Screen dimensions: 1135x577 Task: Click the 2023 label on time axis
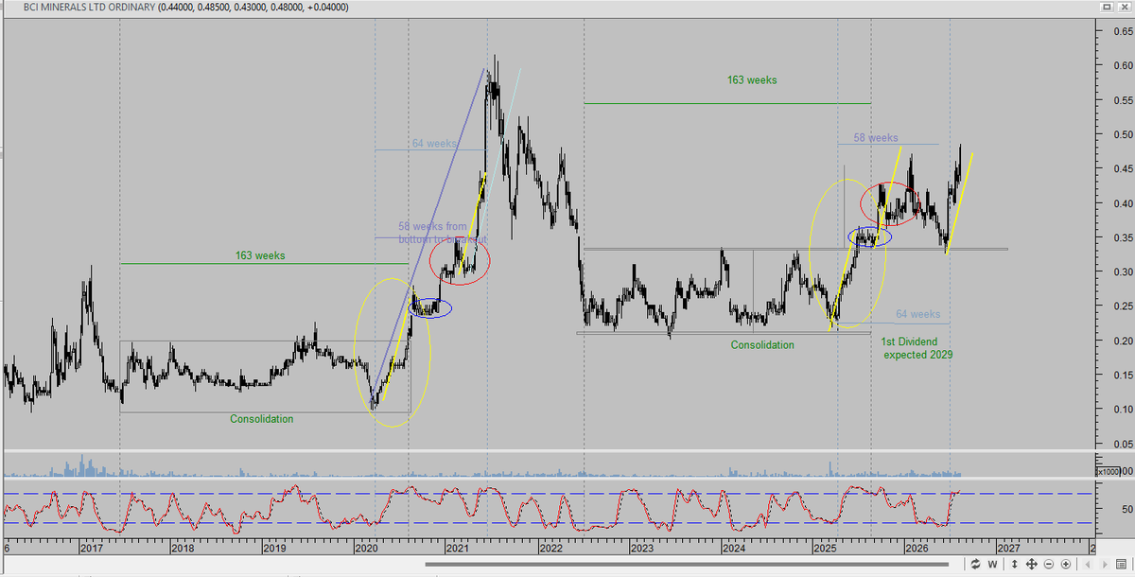click(641, 548)
